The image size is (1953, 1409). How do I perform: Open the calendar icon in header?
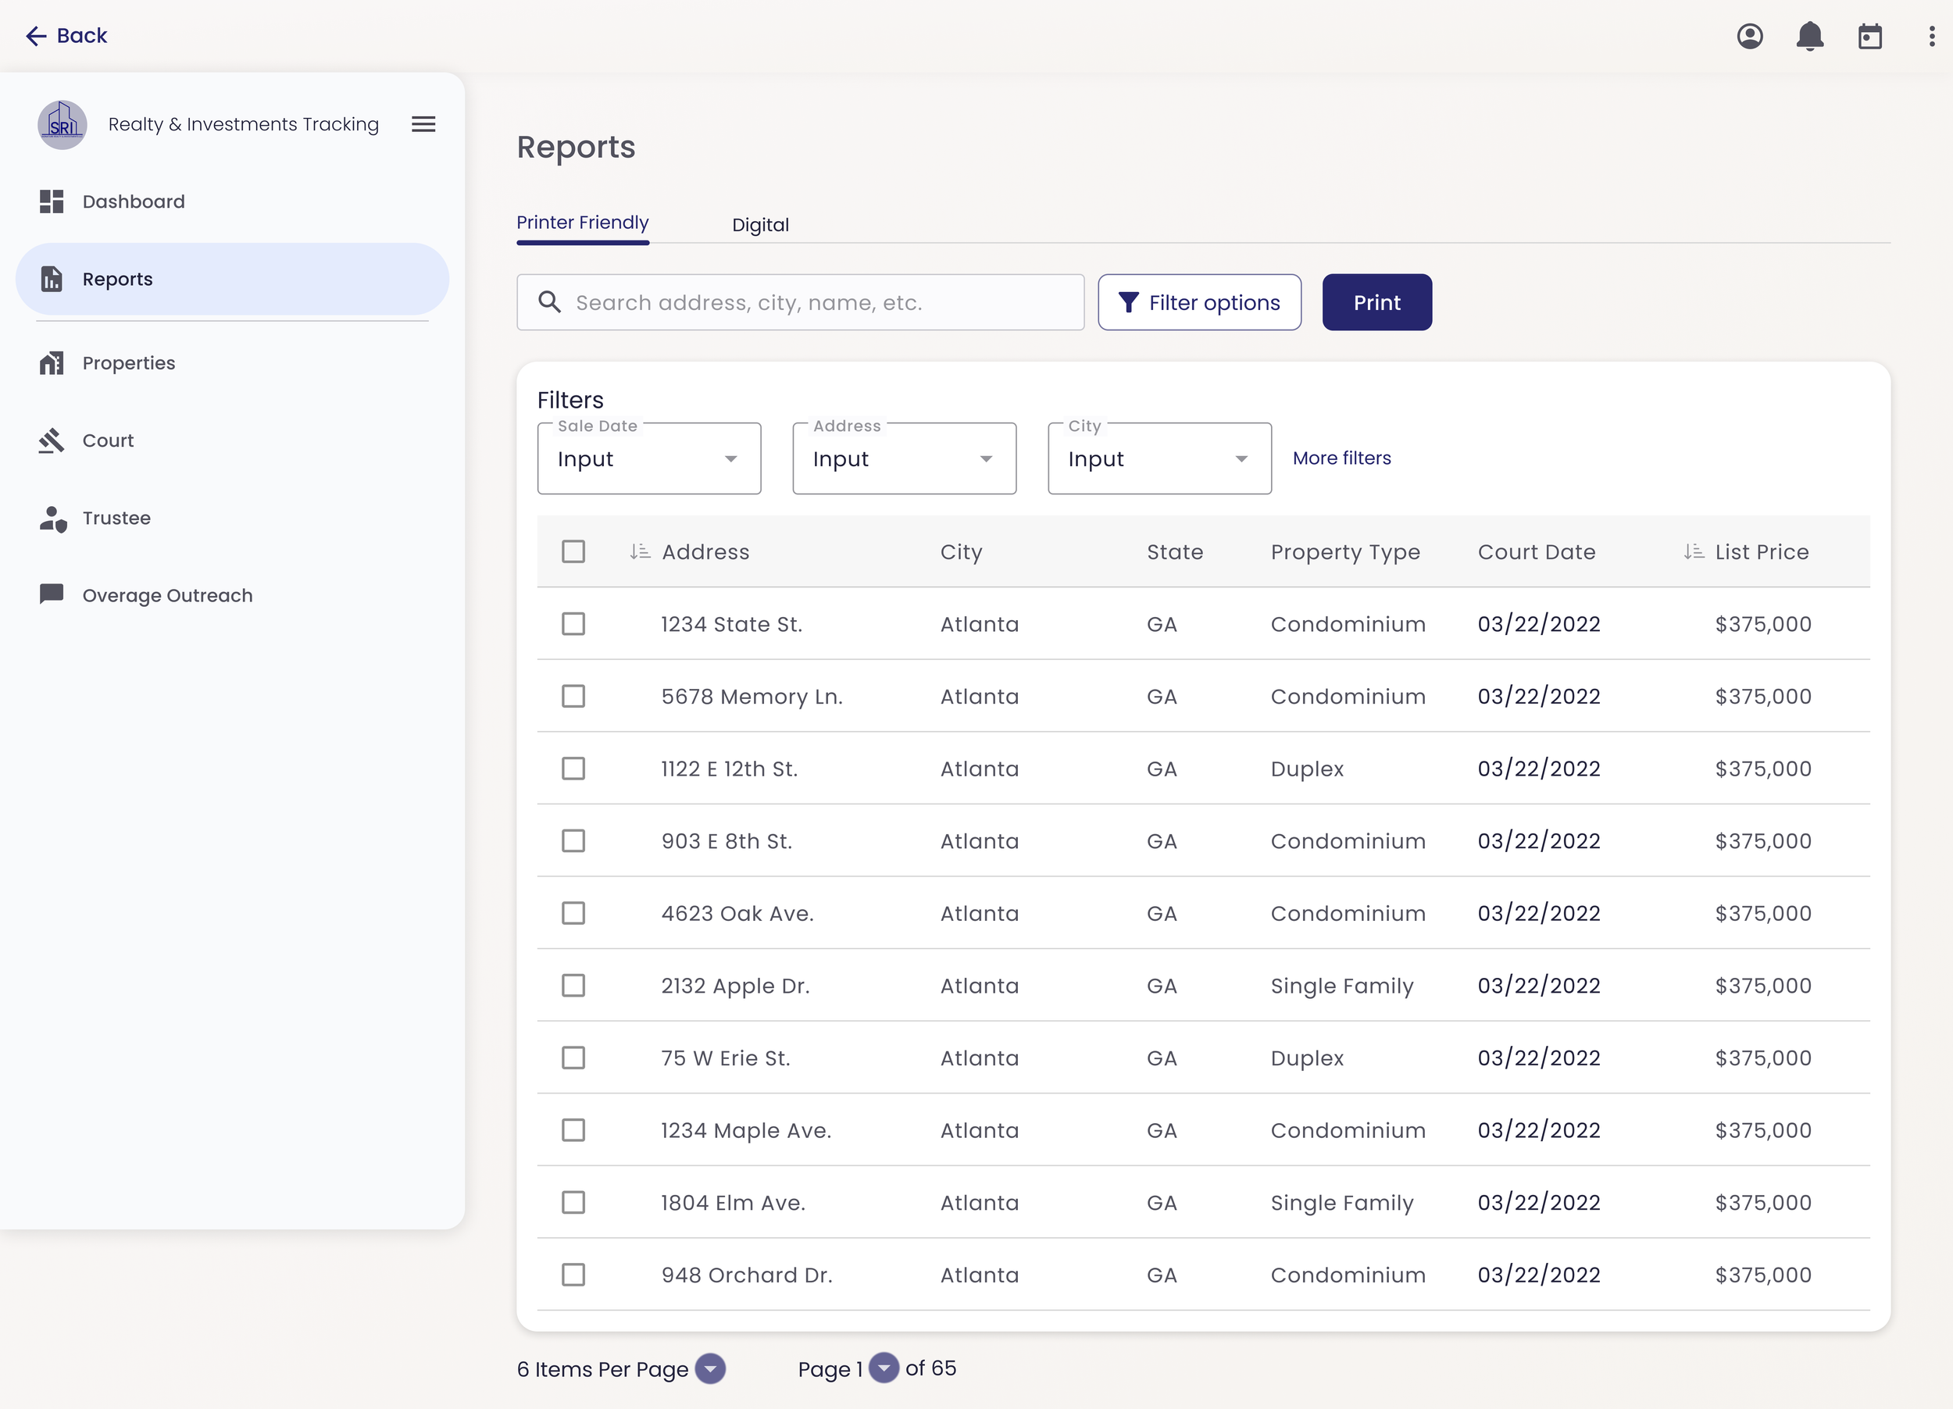click(x=1869, y=36)
